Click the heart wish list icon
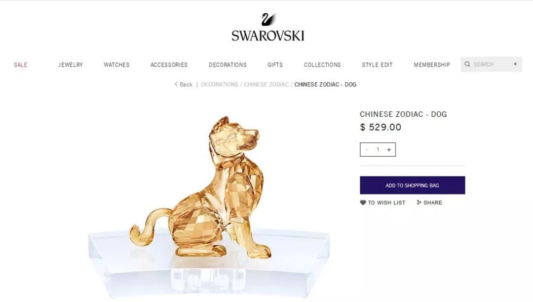 363,202
